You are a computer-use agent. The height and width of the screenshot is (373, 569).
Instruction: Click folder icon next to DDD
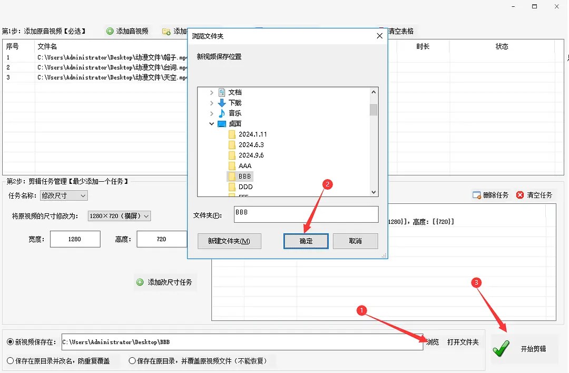[x=232, y=187]
